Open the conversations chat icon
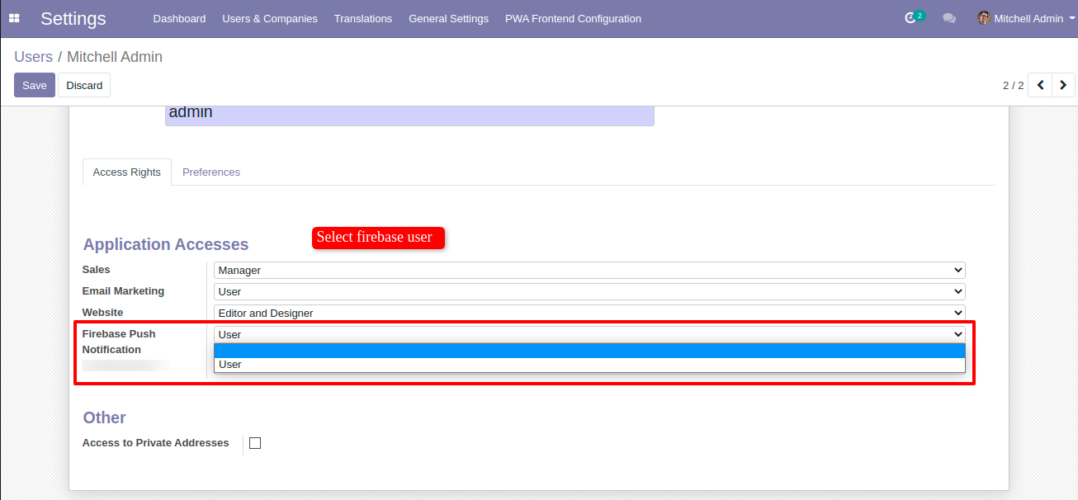This screenshot has width=1078, height=500. (949, 18)
